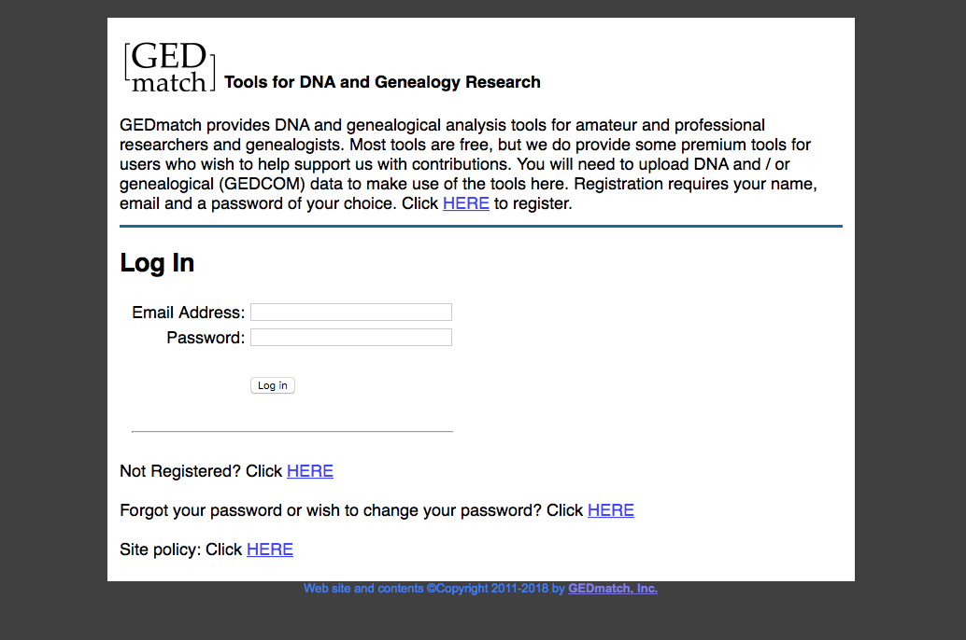The width and height of the screenshot is (966, 640).
Task: Click the blue horizontal divider line
Action: (481, 227)
